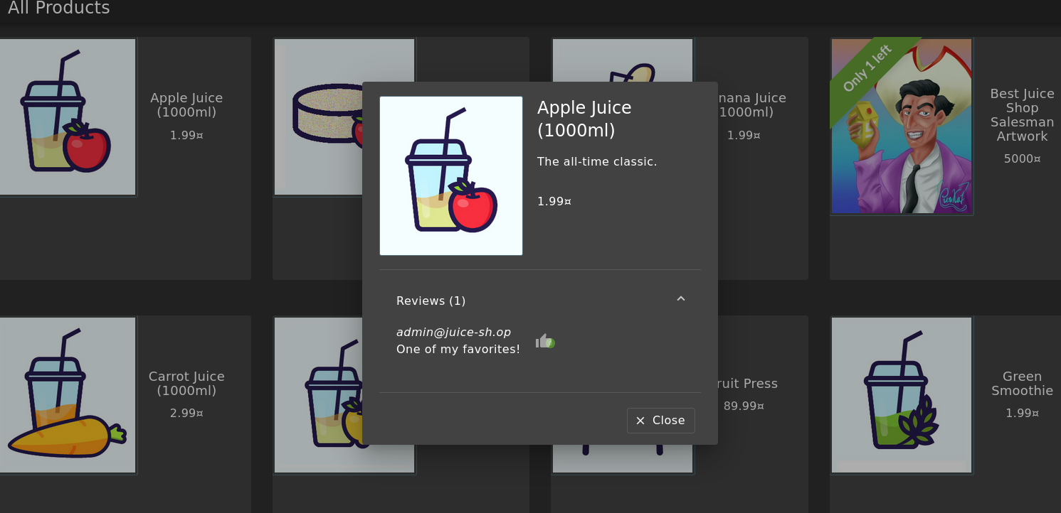Click the Fruit Press product name
Viewport: 1061px width, 513px height.
tap(748, 384)
